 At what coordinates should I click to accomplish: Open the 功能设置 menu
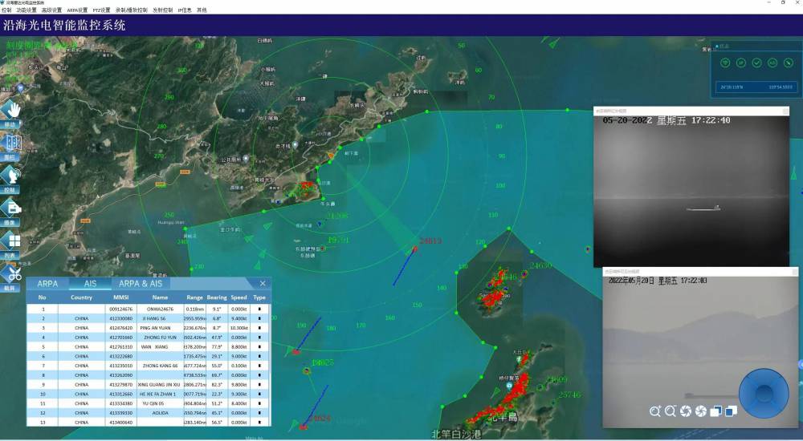coord(26,10)
